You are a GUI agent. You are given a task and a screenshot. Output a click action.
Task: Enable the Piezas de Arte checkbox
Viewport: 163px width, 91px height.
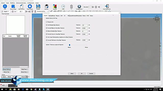(x=46, y=22)
